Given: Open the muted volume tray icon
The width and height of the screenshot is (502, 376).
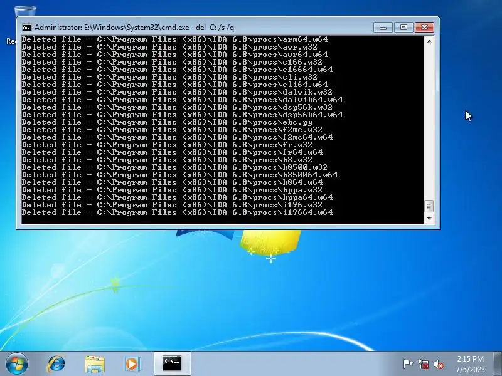Looking at the screenshot, I should 439,364.
